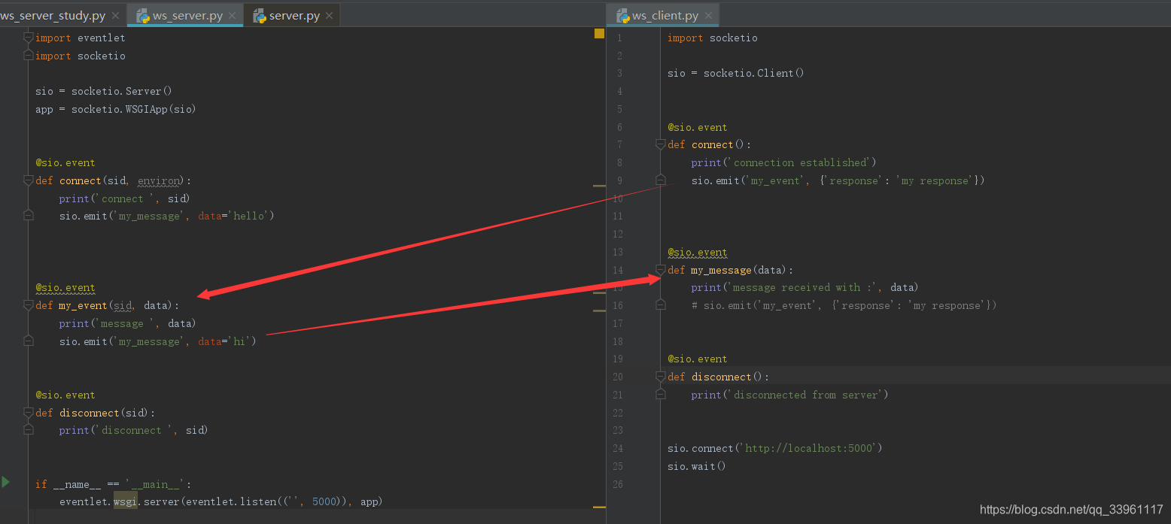
Task: Click line number 24 in ws_client.py gutter
Action: [618, 448]
